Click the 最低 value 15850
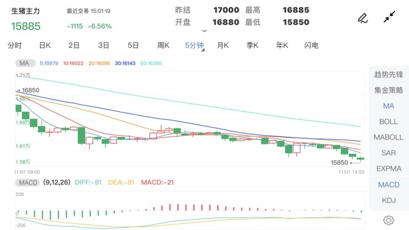The height and width of the screenshot is (230, 409). (x=296, y=22)
